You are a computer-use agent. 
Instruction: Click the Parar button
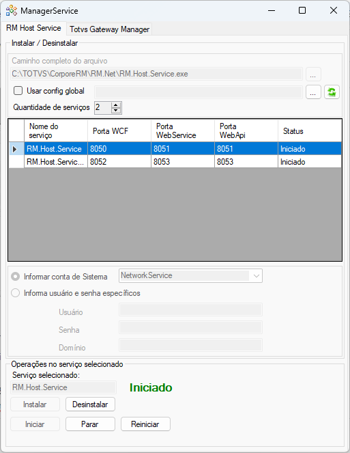90,424
